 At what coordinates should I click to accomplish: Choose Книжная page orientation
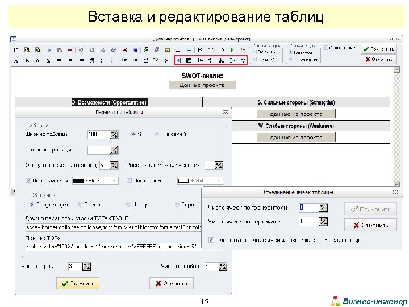tap(290, 52)
